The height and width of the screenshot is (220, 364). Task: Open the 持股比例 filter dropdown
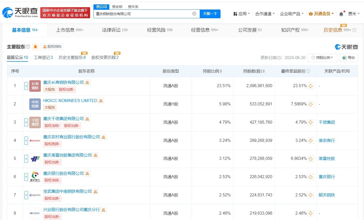pos(322,58)
